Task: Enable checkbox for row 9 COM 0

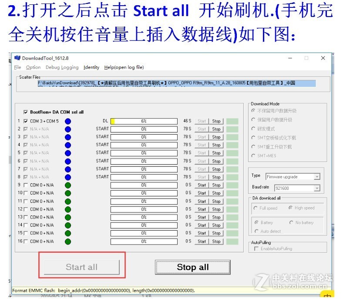Action: (x=26, y=185)
